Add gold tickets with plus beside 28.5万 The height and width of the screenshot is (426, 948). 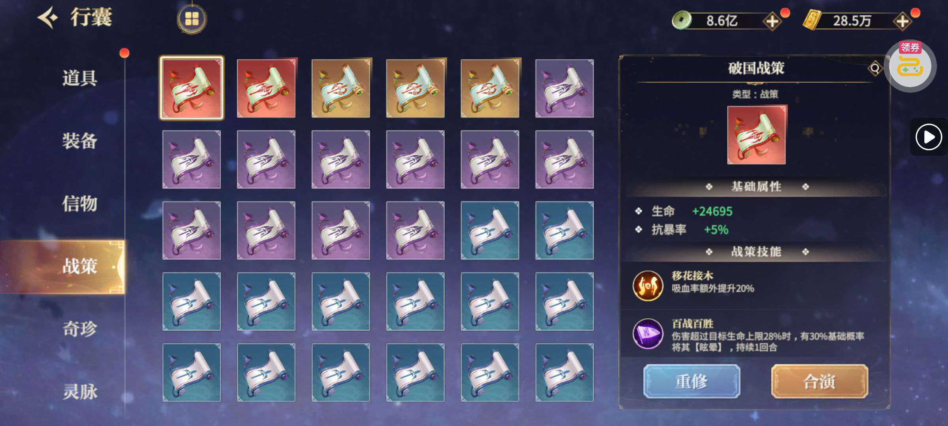(x=903, y=21)
